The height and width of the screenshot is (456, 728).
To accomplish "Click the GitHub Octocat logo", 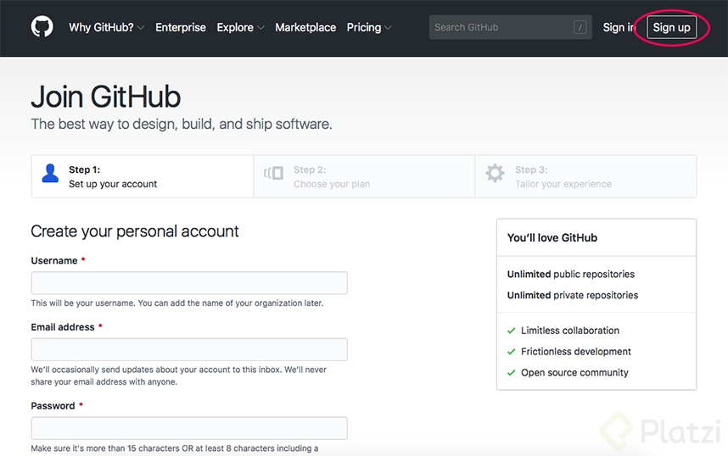I will [x=42, y=27].
